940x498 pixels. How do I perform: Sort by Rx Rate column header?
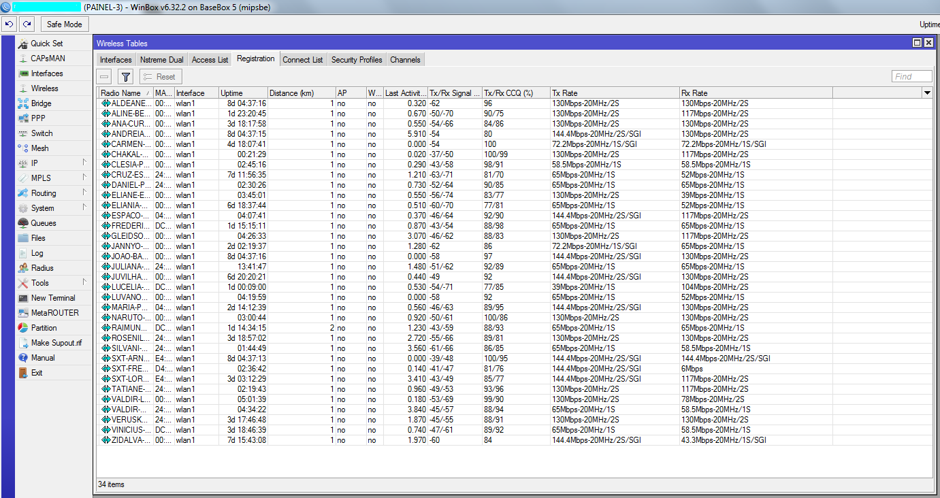756,93
